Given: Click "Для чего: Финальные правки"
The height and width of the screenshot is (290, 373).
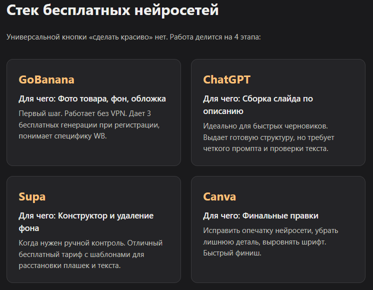Looking at the screenshot, I should coord(260,216).
